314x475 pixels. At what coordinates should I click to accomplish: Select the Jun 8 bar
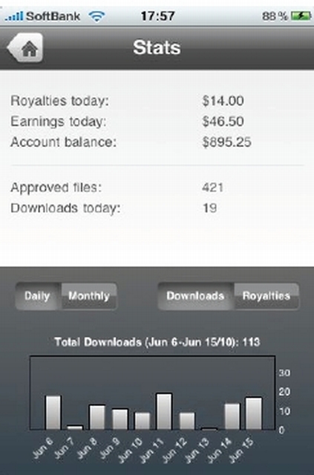[97, 417]
